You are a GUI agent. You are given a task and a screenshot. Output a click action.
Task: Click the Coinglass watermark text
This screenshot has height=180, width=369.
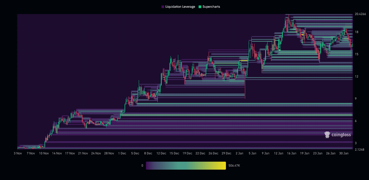pos(341,135)
